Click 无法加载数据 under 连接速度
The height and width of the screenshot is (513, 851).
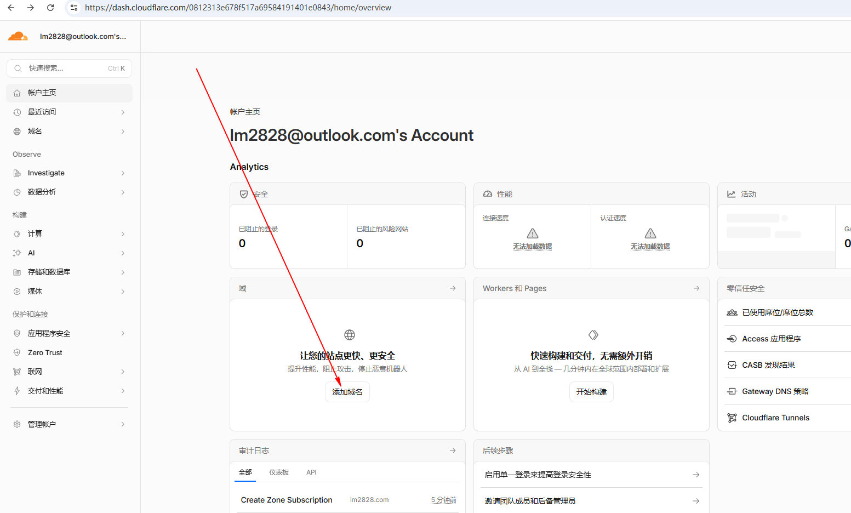(533, 247)
